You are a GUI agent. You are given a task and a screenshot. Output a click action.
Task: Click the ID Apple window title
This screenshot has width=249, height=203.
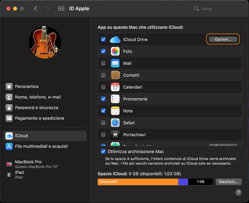pos(79,8)
